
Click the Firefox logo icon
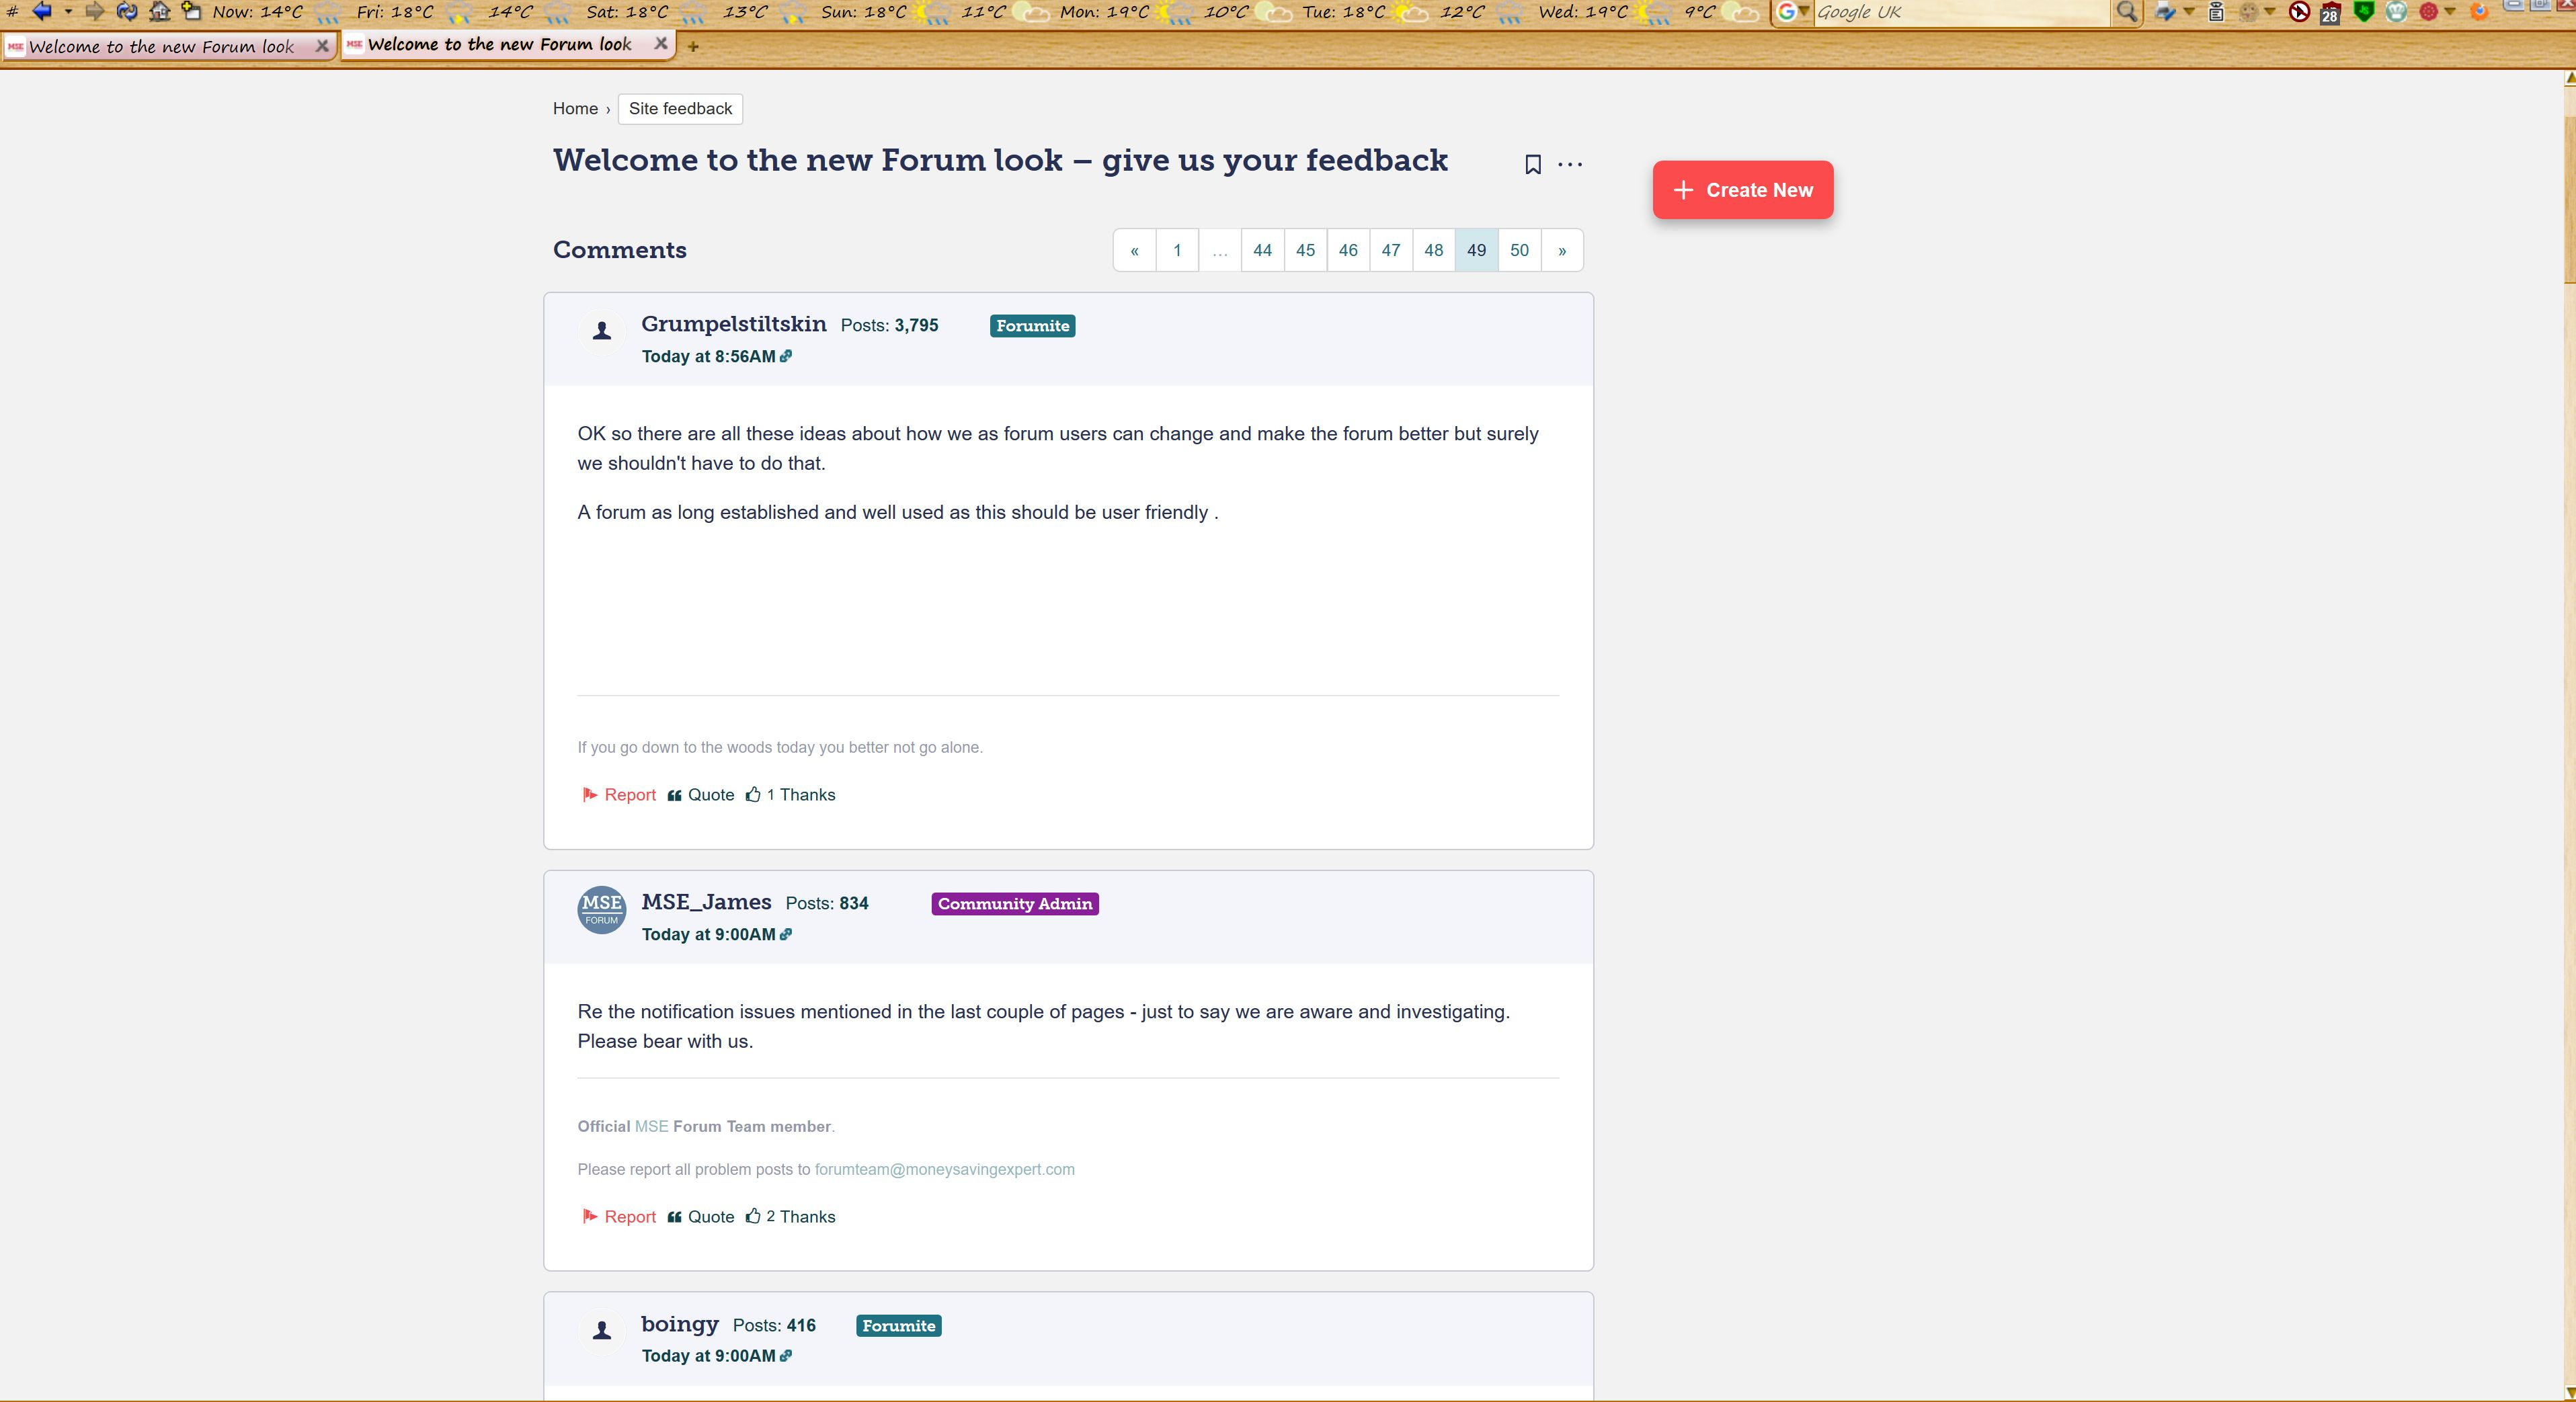pyautogui.click(x=2479, y=12)
